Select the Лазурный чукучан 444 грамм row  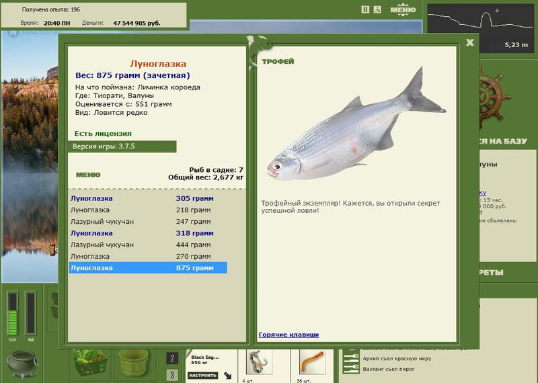point(148,245)
